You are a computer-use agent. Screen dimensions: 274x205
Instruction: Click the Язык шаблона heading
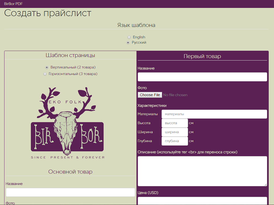tap(136, 25)
